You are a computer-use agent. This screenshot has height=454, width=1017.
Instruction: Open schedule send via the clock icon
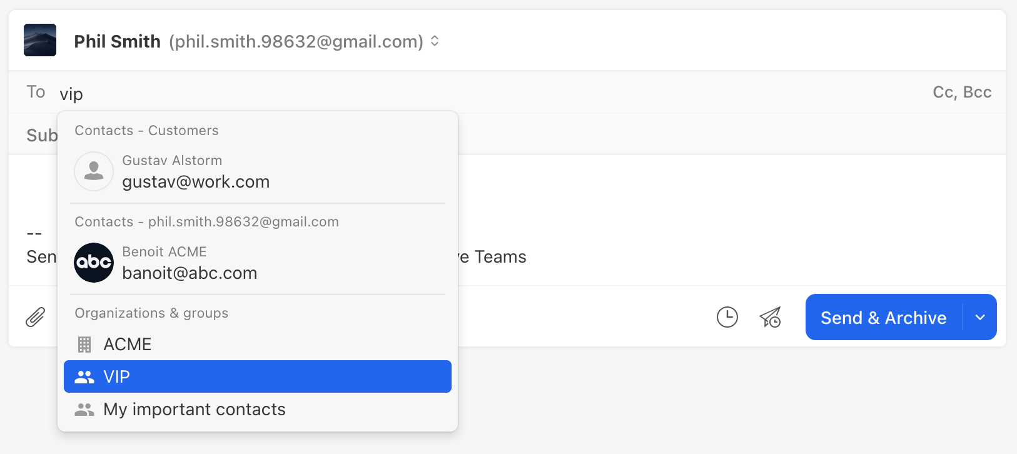coord(727,317)
